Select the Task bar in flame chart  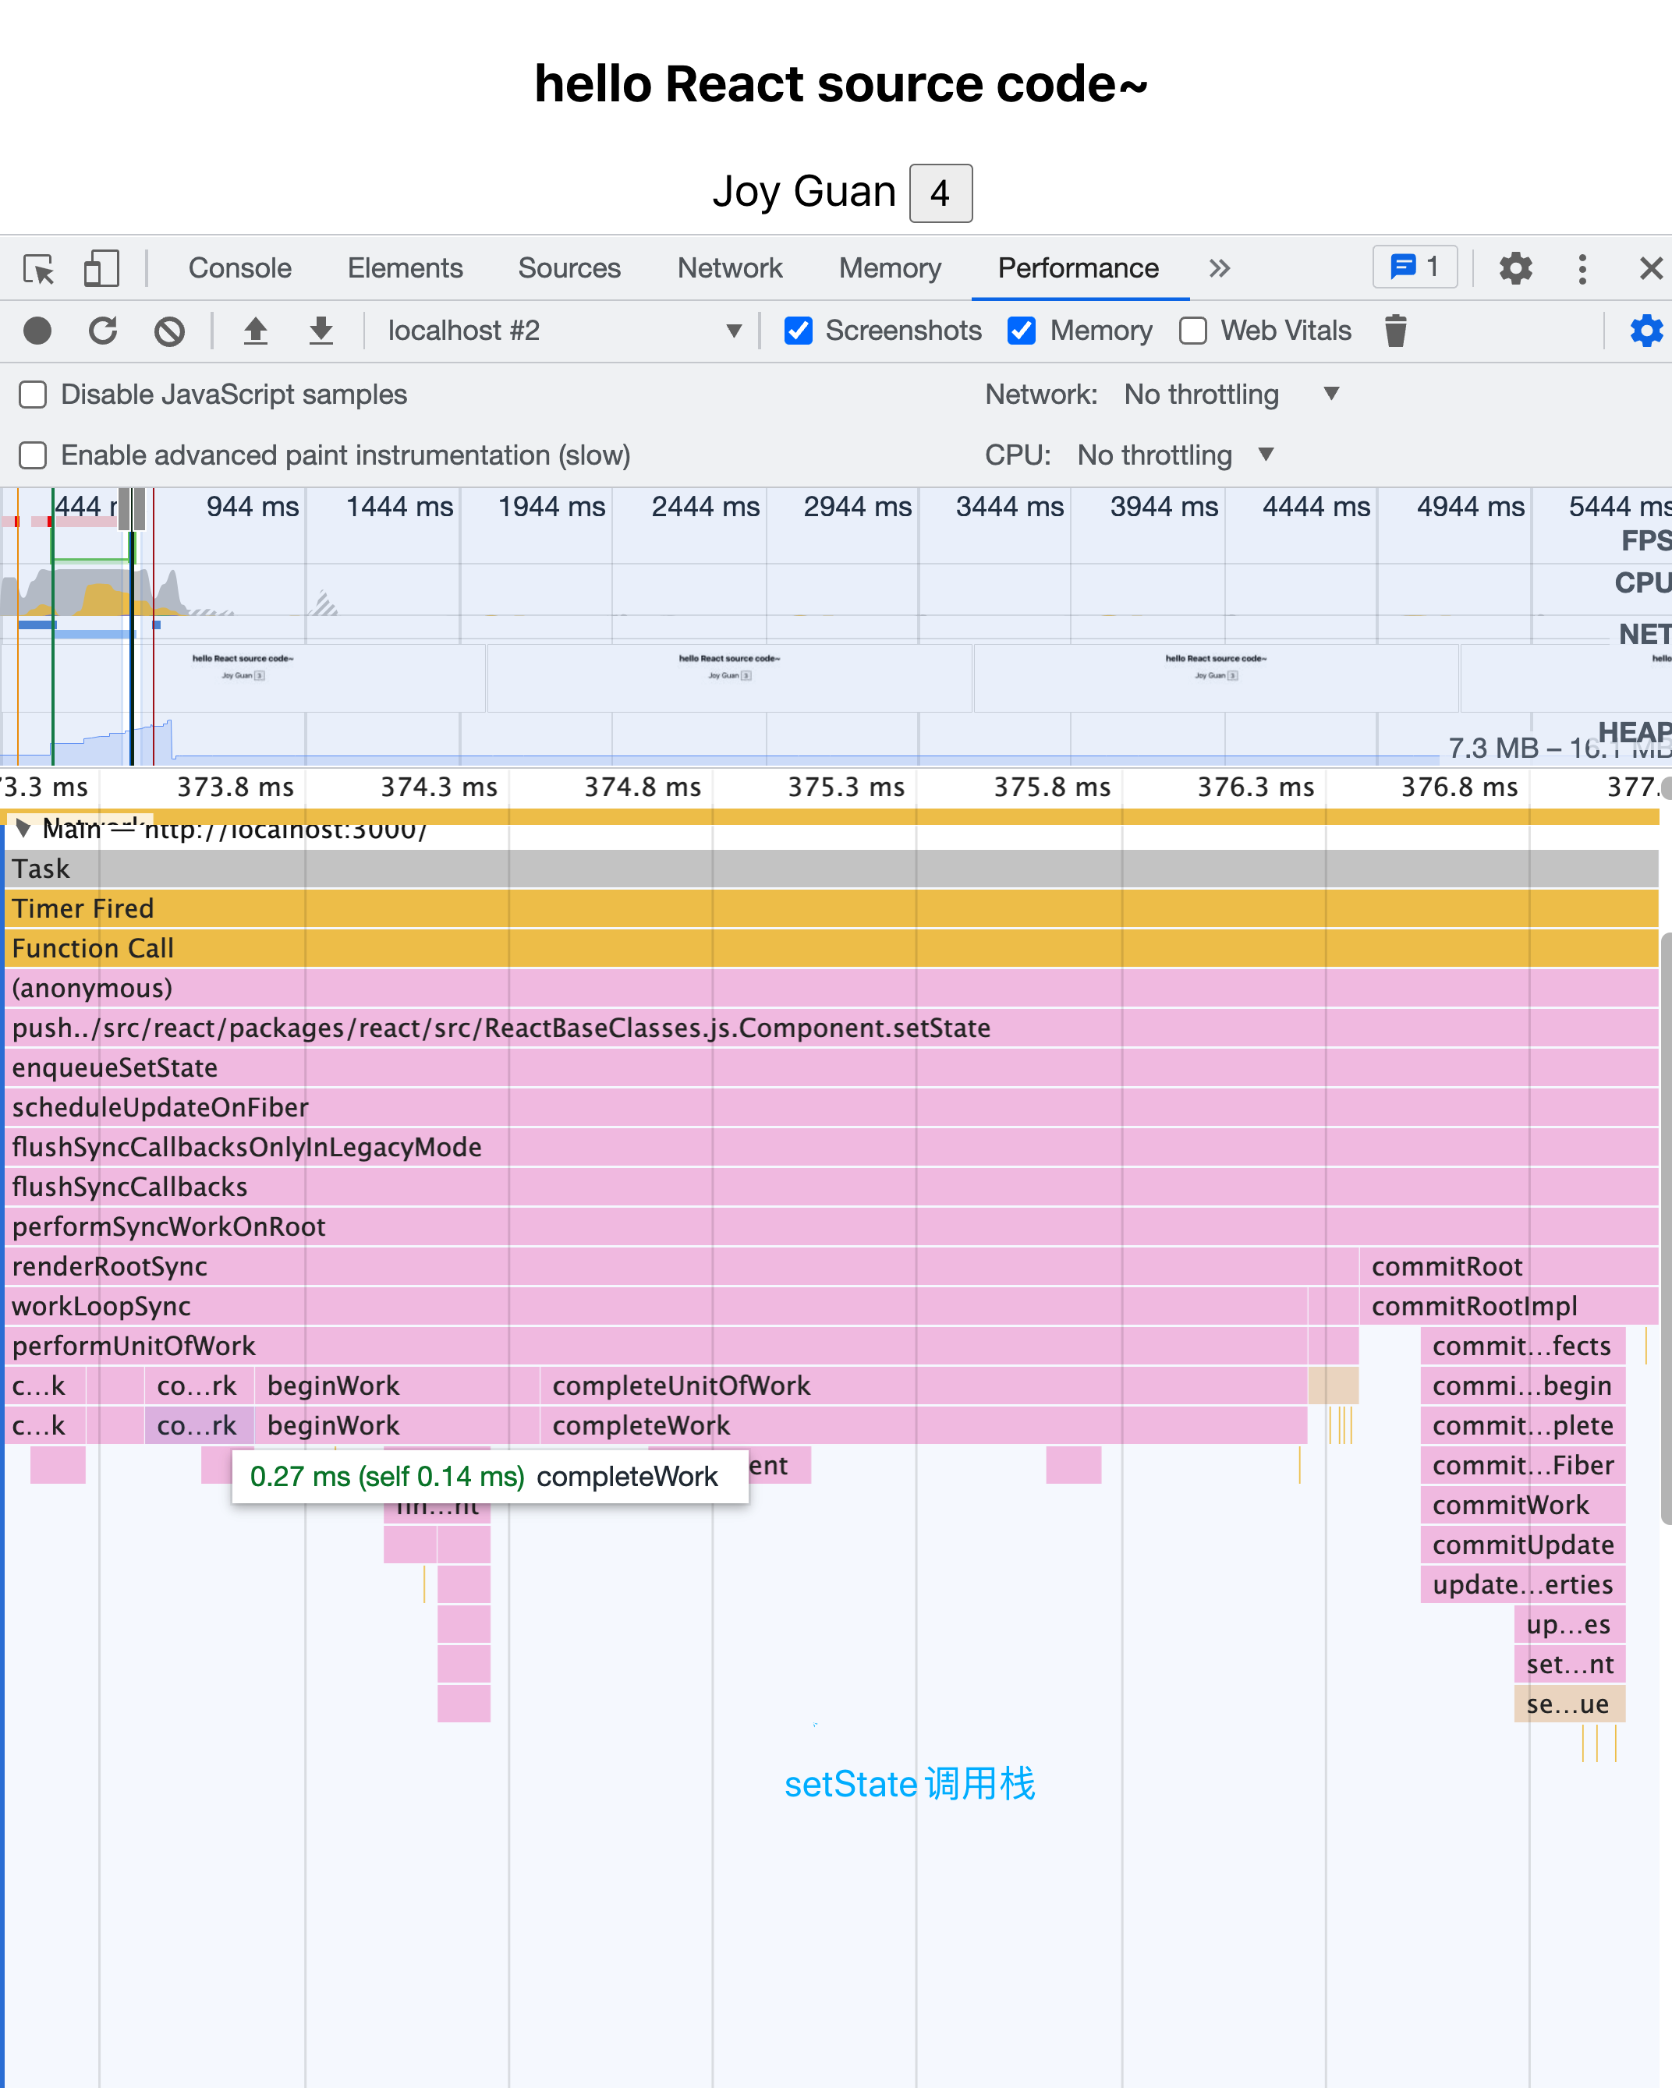(x=832, y=869)
